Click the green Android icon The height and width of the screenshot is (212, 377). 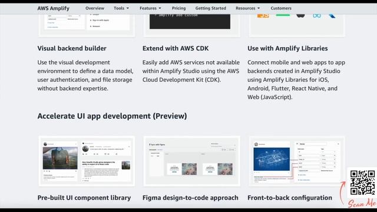point(283,15)
